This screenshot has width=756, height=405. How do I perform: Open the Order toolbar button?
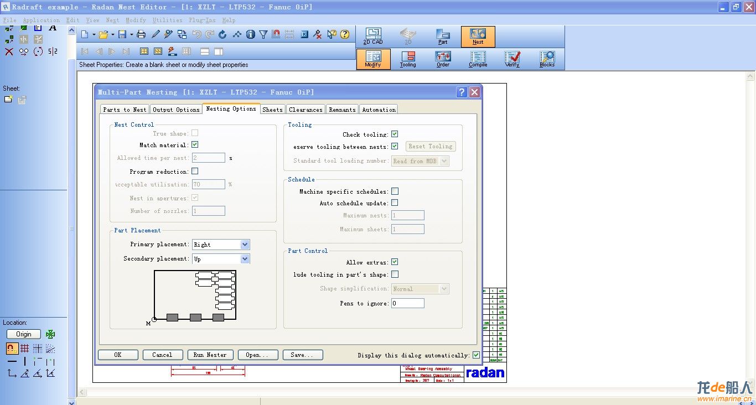(x=443, y=59)
